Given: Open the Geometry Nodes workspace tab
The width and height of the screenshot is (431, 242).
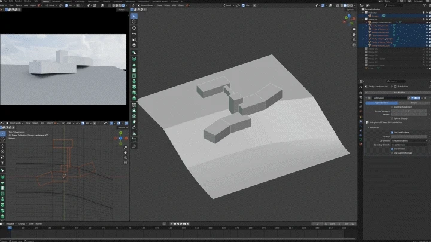Looking at the screenshot, I should click(160, 1).
